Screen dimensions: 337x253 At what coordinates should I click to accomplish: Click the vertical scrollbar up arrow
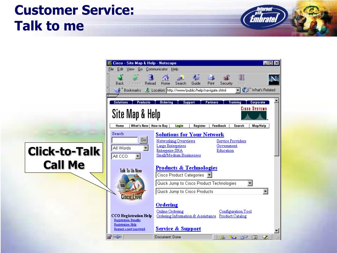(276, 100)
